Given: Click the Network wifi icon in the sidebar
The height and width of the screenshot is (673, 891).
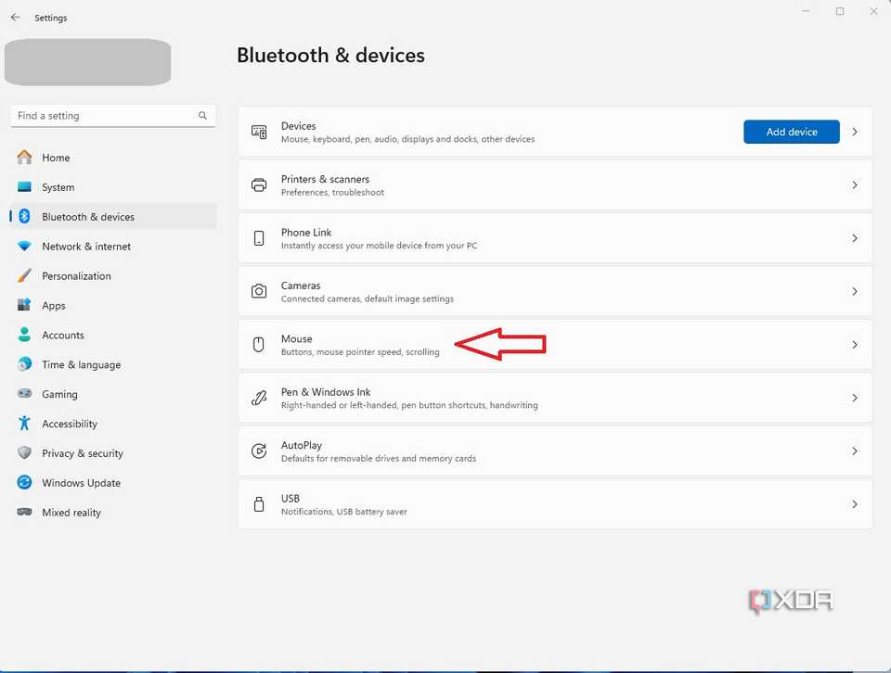Looking at the screenshot, I should [24, 247].
